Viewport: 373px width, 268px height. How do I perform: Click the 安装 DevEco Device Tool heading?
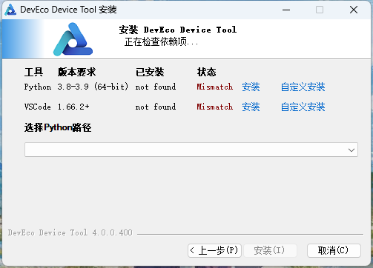point(178,30)
